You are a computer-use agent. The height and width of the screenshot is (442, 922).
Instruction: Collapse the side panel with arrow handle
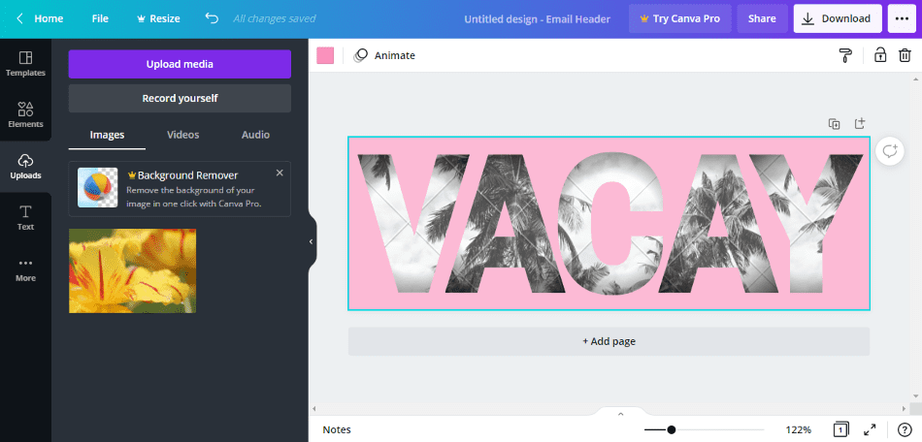coord(312,241)
